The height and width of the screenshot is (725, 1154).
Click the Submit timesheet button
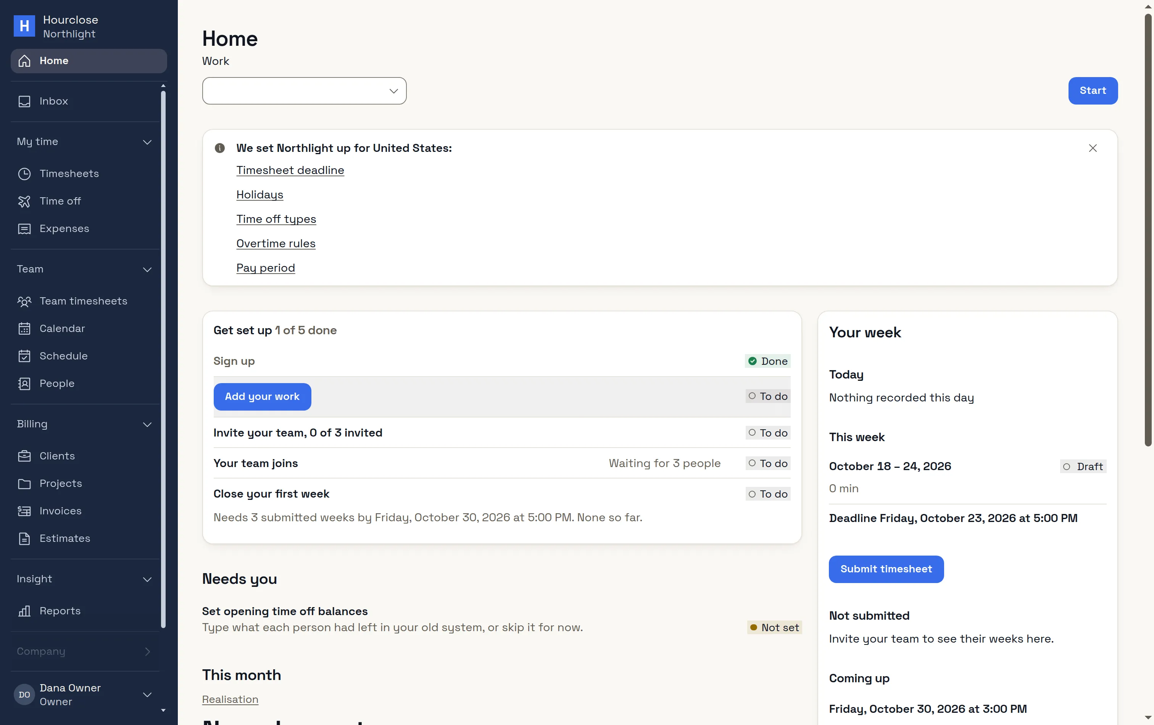click(x=886, y=569)
